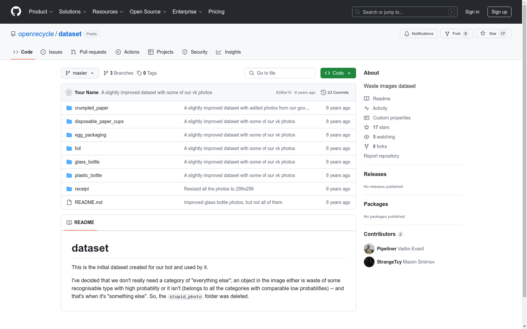Click the fork icon beside 8 forks
The height and width of the screenshot is (329, 527).
pyautogui.click(x=367, y=146)
